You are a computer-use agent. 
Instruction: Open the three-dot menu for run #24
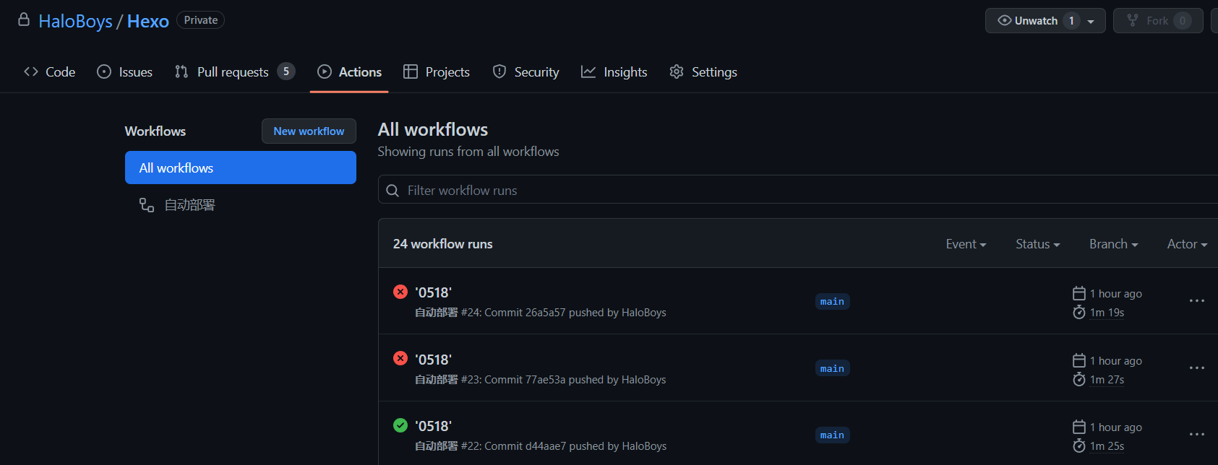point(1196,301)
